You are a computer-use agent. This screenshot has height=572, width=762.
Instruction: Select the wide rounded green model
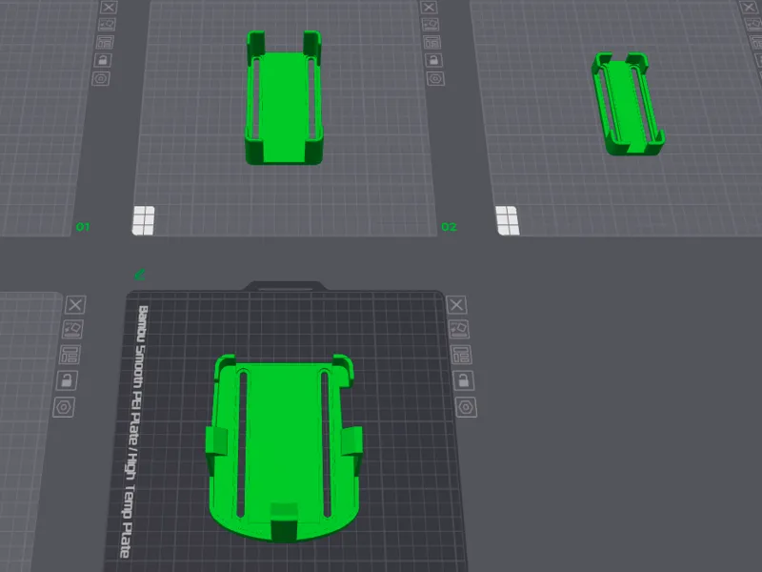point(284,448)
